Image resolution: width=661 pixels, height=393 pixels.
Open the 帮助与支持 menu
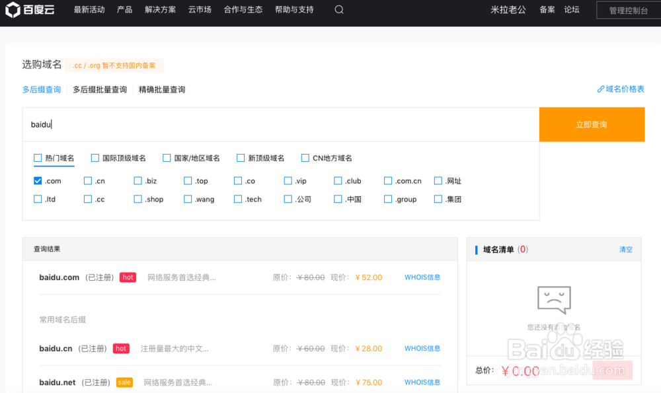click(293, 10)
